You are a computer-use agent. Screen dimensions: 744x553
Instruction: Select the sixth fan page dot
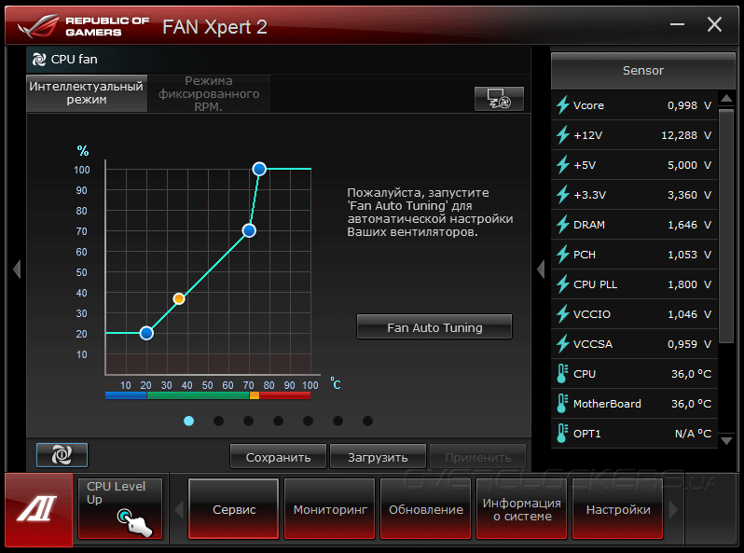(x=338, y=421)
